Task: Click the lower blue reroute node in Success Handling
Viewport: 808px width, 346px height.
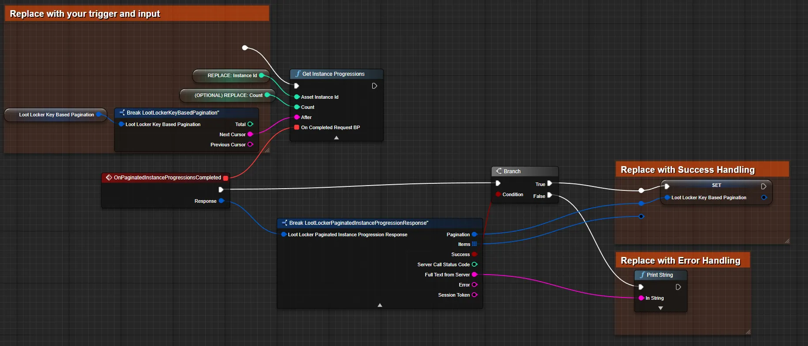Action: (641, 216)
